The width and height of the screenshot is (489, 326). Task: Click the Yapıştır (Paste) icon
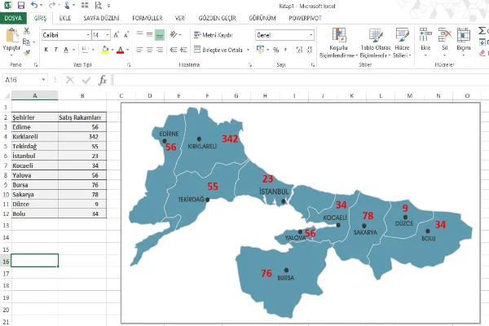11,38
